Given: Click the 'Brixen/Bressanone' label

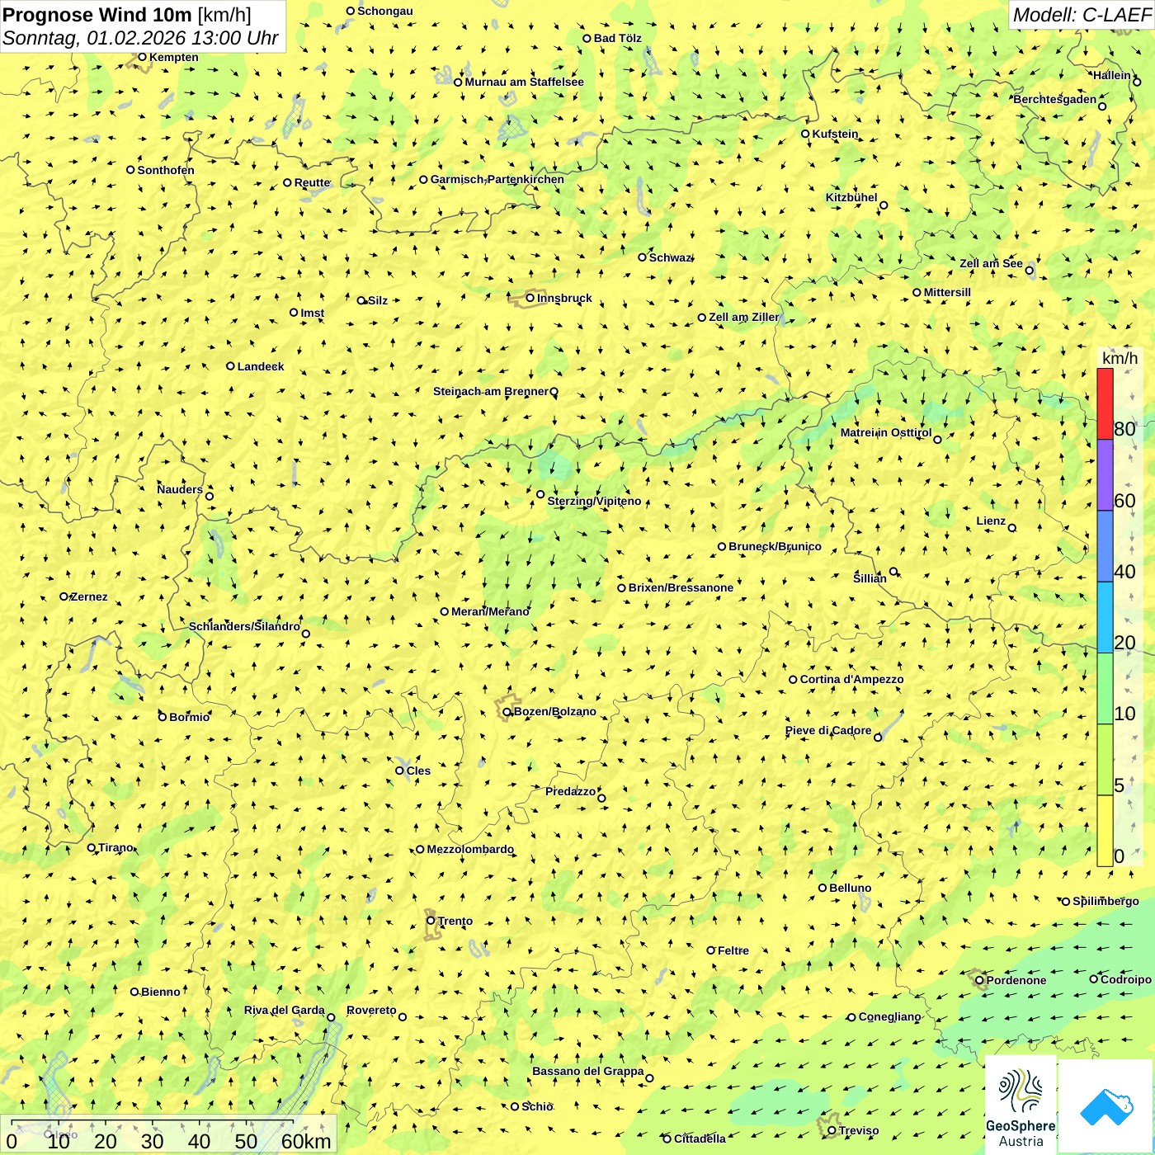Looking at the screenshot, I should 681,587.
